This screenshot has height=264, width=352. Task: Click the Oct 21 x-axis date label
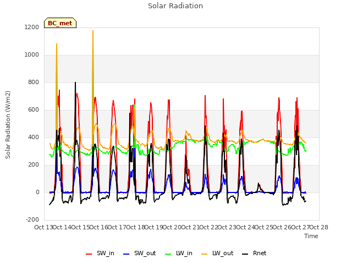pyautogui.click(x=190, y=227)
